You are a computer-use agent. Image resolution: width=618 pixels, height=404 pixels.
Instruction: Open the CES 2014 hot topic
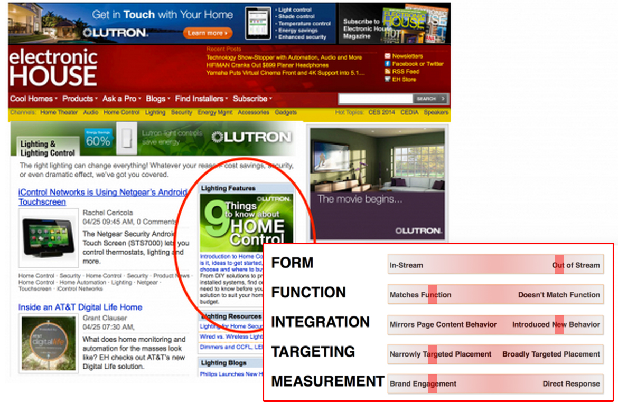[x=381, y=112]
